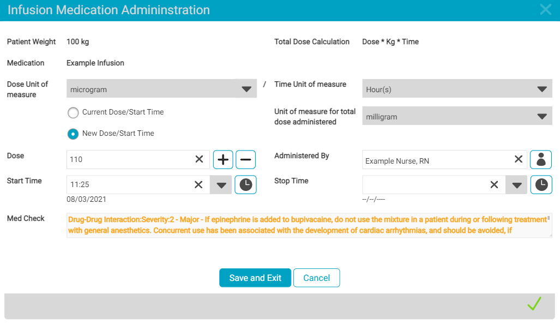
Task: Click the Save and Exit button
Action: click(255, 278)
